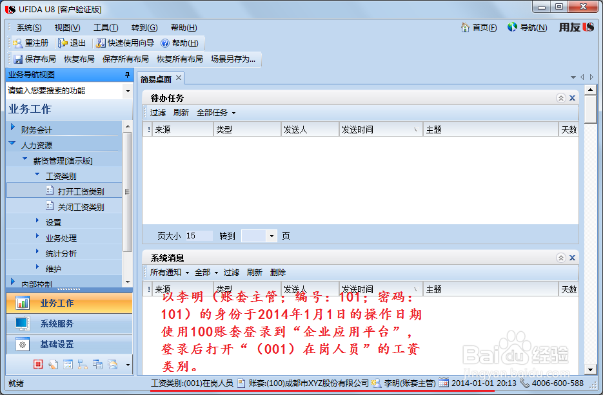The image size is (603, 395).
Task: Click the 重注册 re-register icon
Action: 17,43
